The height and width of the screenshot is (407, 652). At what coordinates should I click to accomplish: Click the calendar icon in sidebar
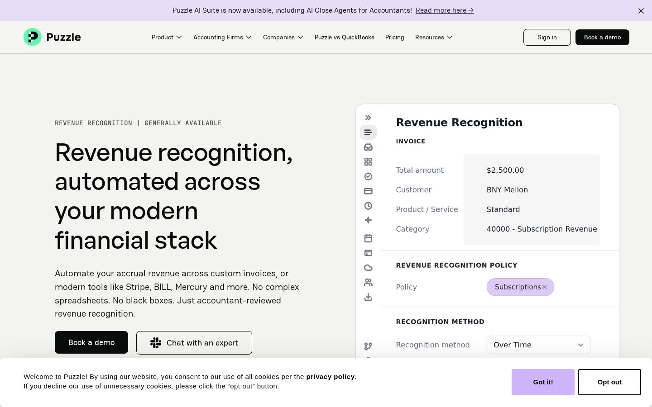(368, 238)
